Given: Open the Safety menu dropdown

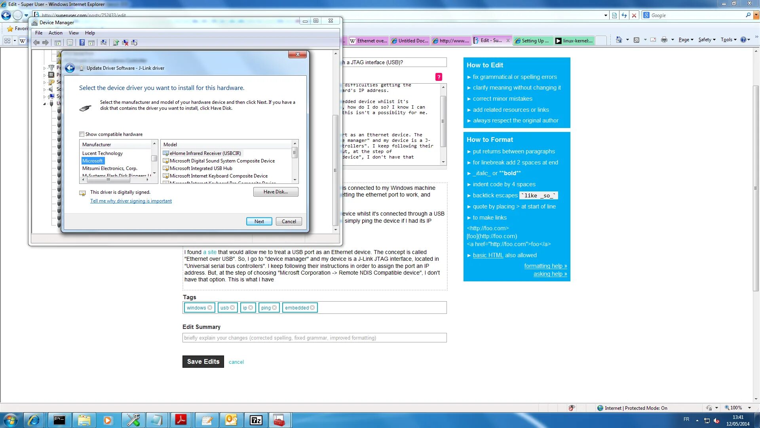Looking at the screenshot, I should click(707, 40).
